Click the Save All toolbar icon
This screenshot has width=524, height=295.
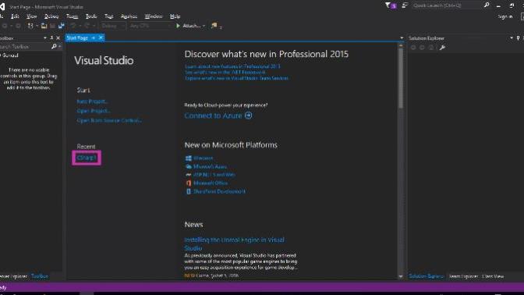coord(62,26)
